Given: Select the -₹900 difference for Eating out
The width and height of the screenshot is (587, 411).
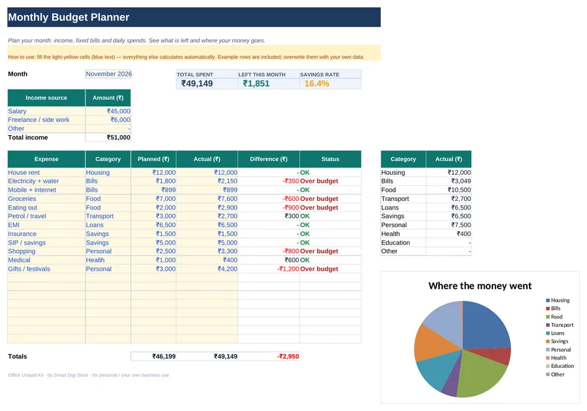Looking at the screenshot, I should click(269, 207).
